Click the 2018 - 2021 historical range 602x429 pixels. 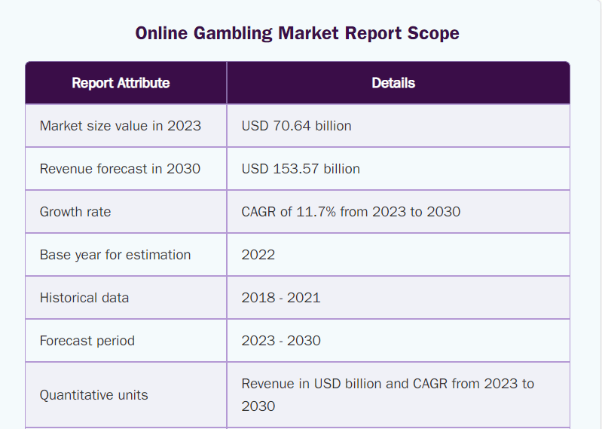tap(281, 298)
